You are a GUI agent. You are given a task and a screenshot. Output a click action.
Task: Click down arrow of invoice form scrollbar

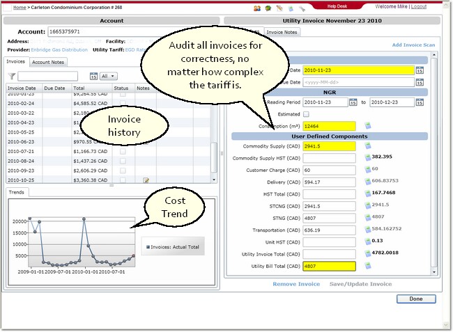pos(434,272)
